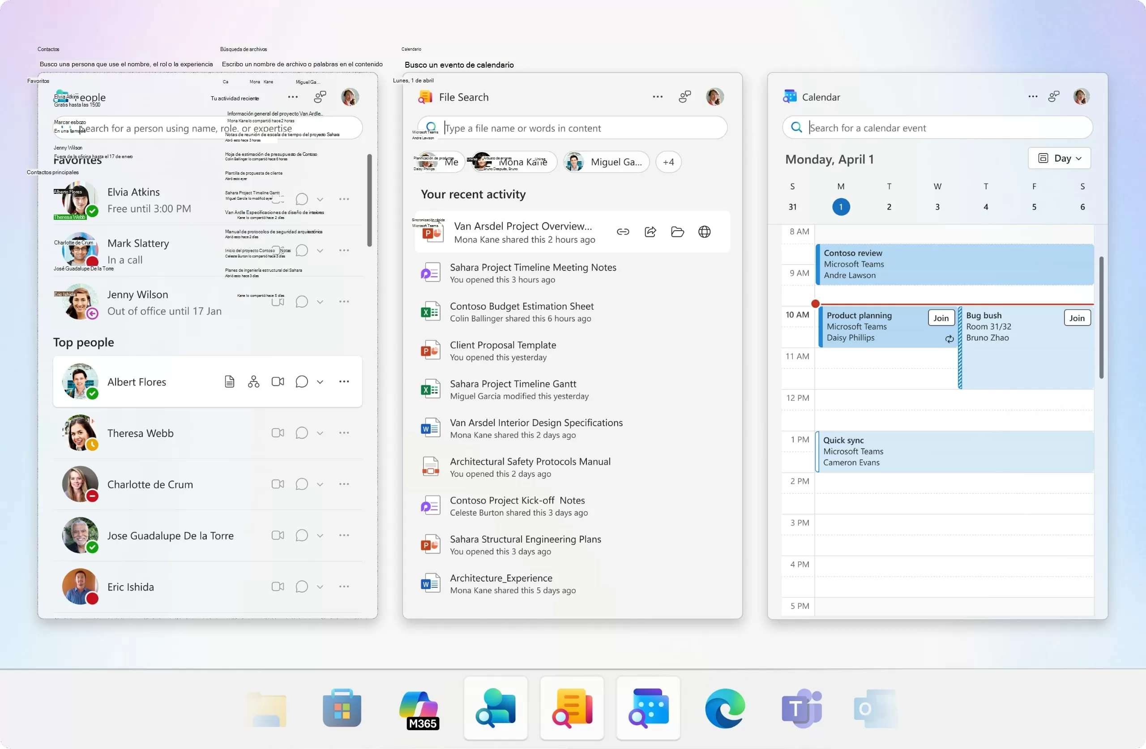The image size is (1146, 749).
Task: Open the File Search app in taskbar
Action: pyautogui.click(x=572, y=707)
